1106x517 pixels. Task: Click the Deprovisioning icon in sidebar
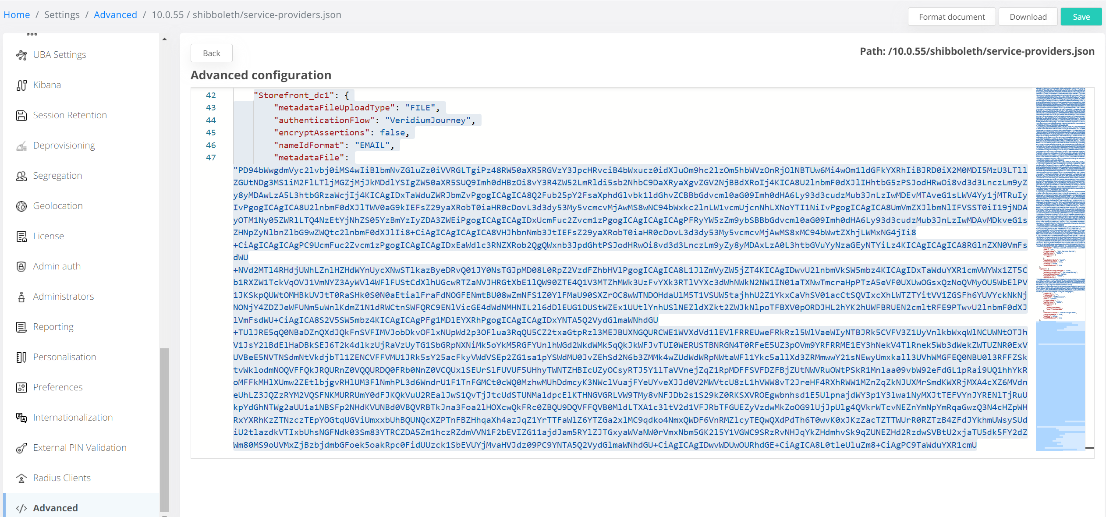click(x=21, y=145)
